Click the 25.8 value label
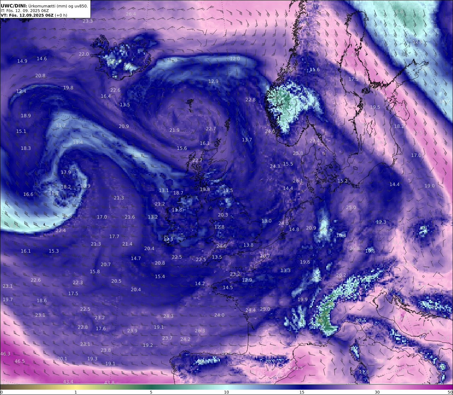 pos(298,153)
